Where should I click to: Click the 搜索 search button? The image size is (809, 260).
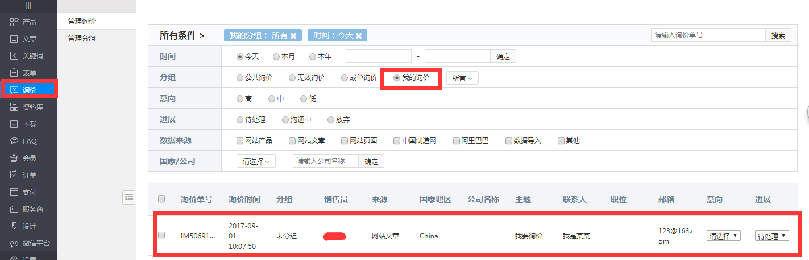click(778, 35)
